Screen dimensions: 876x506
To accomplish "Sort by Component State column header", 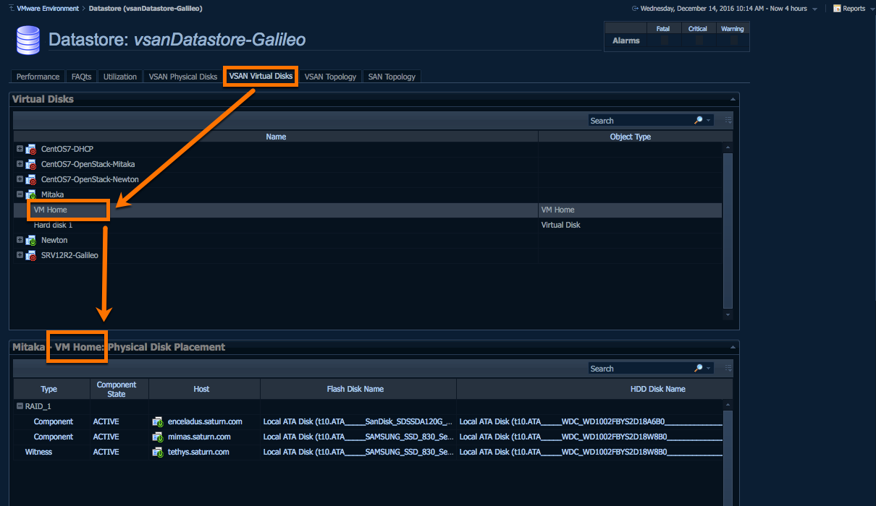I will pyautogui.click(x=119, y=389).
